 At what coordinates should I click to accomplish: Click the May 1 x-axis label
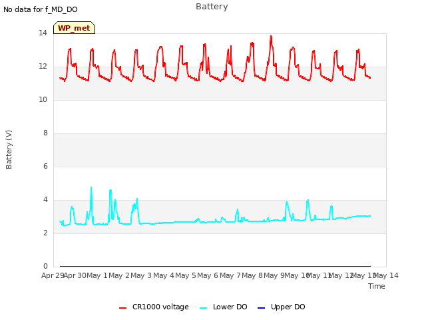coord(97,275)
